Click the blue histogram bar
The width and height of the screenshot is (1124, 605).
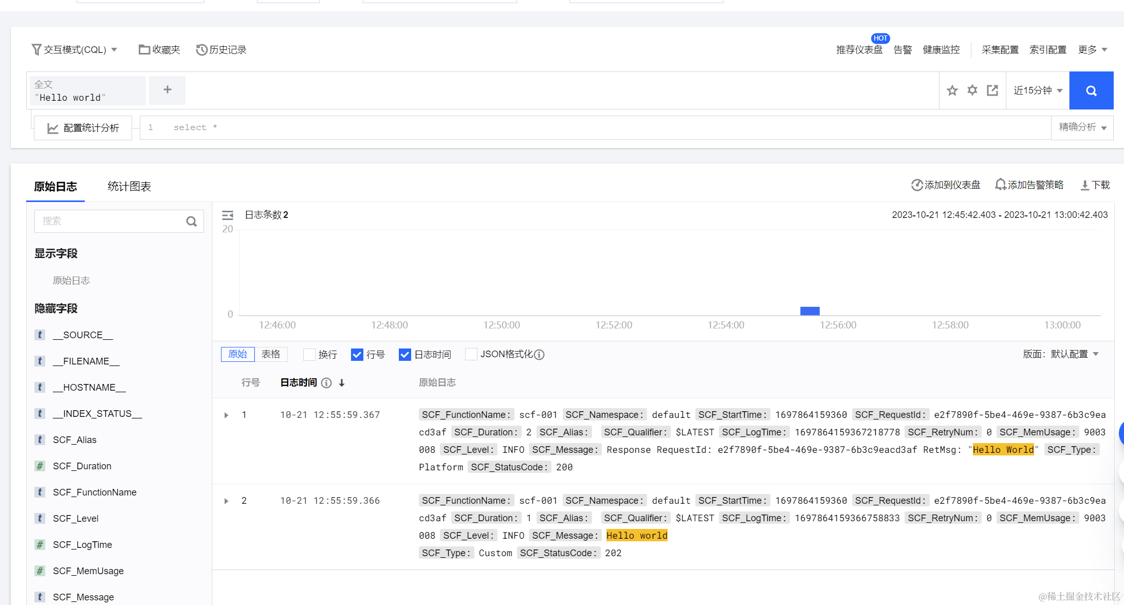point(809,311)
